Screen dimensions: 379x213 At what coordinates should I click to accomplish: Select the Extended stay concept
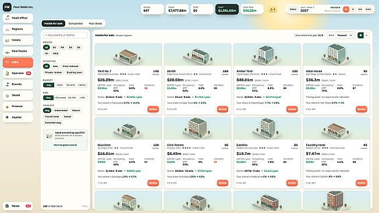(53, 123)
